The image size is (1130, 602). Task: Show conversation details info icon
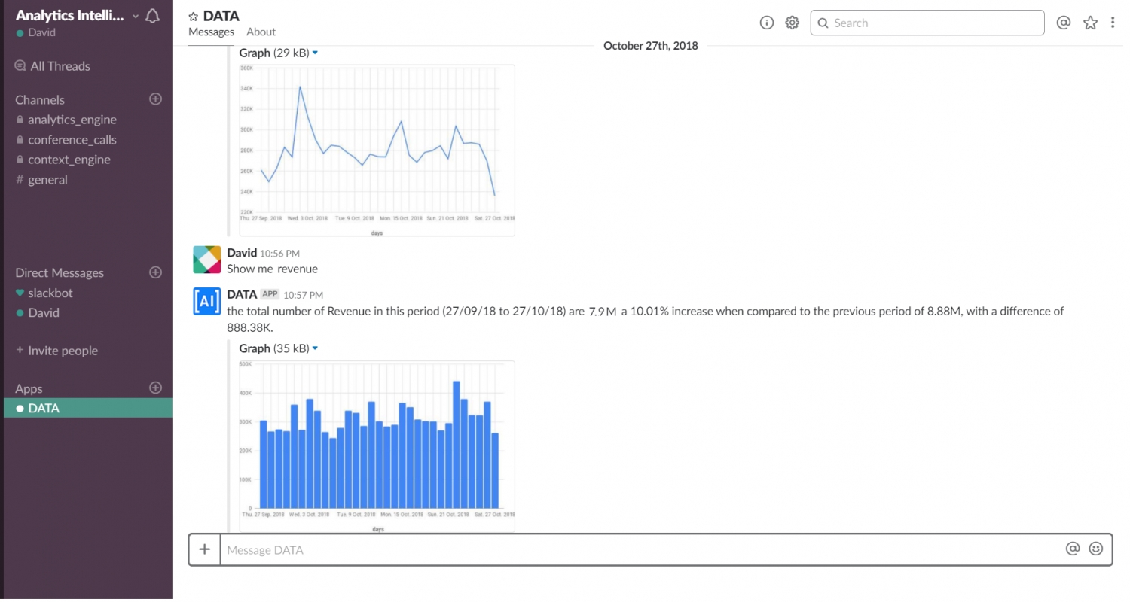[767, 23]
